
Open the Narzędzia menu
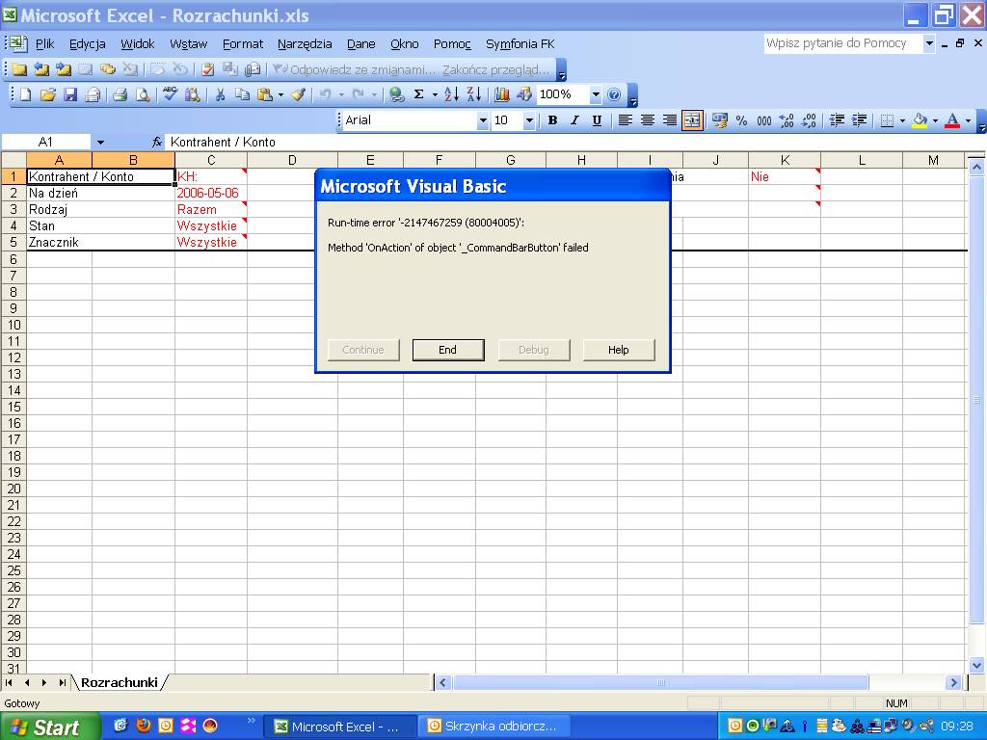305,44
